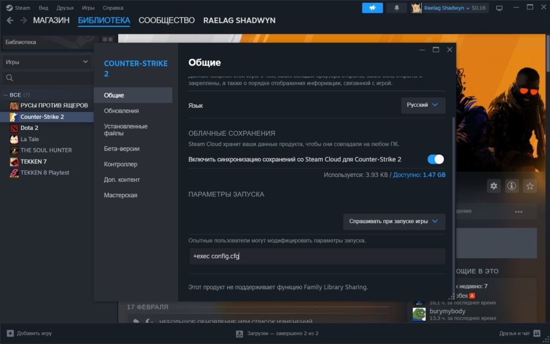Open the МАГАЗИН store section

click(51, 20)
